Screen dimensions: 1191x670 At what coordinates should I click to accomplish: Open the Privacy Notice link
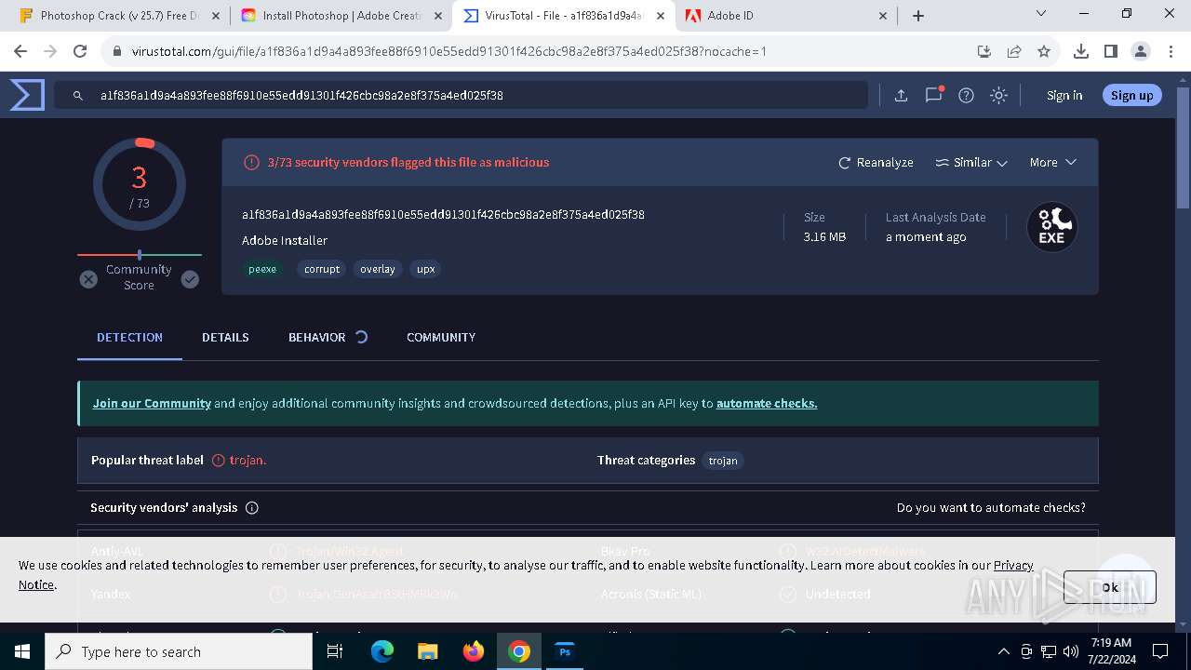point(1013,565)
